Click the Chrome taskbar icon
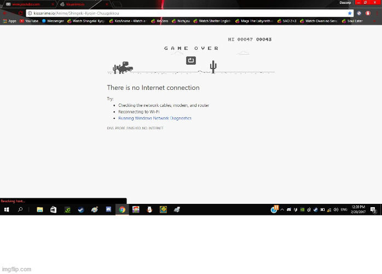 tap(122, 209)
